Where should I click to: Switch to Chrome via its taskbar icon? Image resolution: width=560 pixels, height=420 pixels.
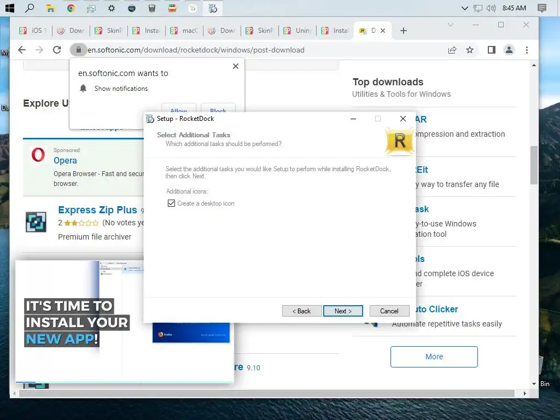click(x=71, y=8)
